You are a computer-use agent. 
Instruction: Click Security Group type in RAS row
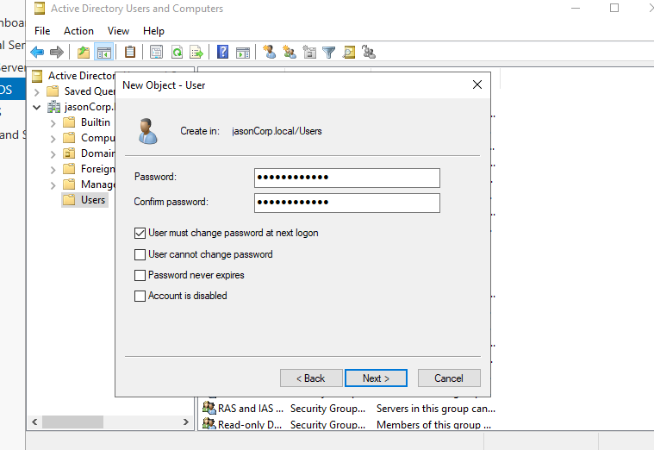click(327, 409)
